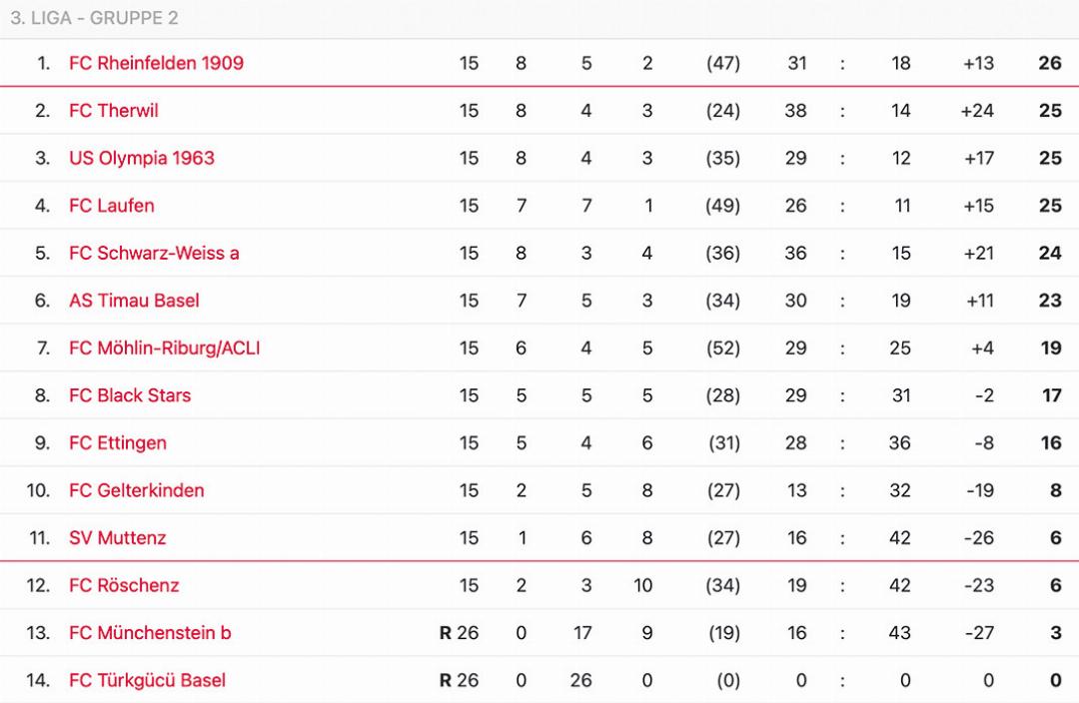Click the FC Therwil team name
This screenshot has width=1079, height=703.
click(113, 111)
